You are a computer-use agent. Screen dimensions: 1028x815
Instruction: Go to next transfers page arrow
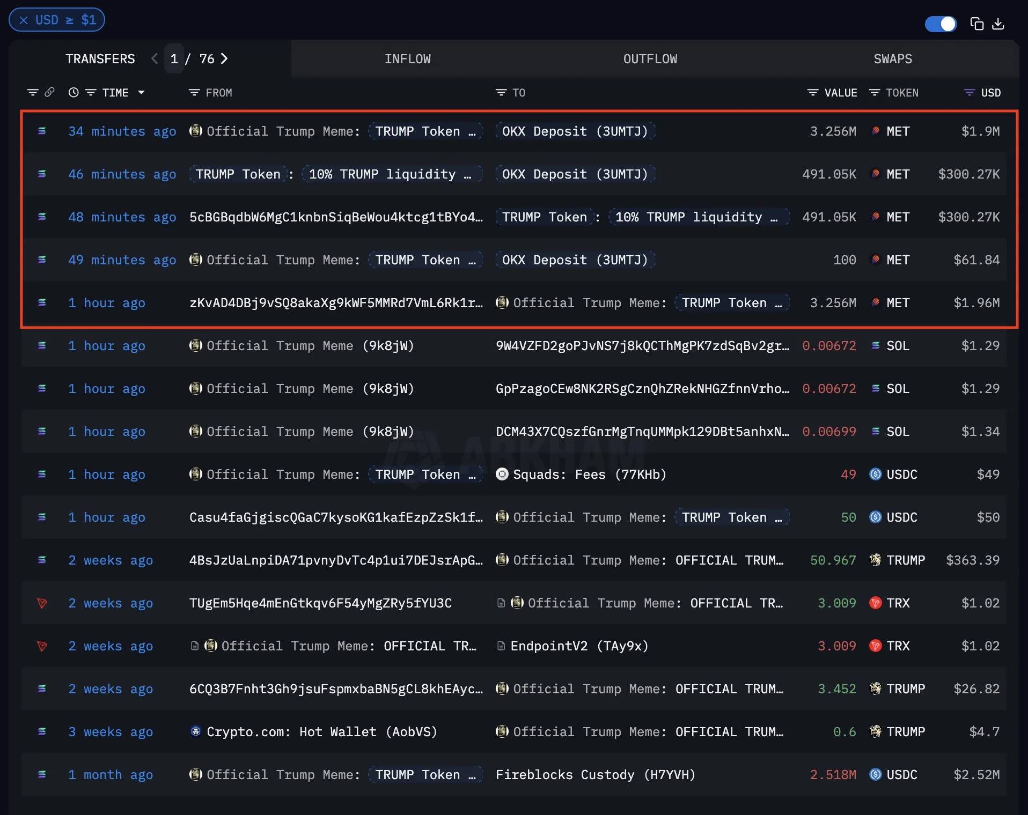[224, 58]
